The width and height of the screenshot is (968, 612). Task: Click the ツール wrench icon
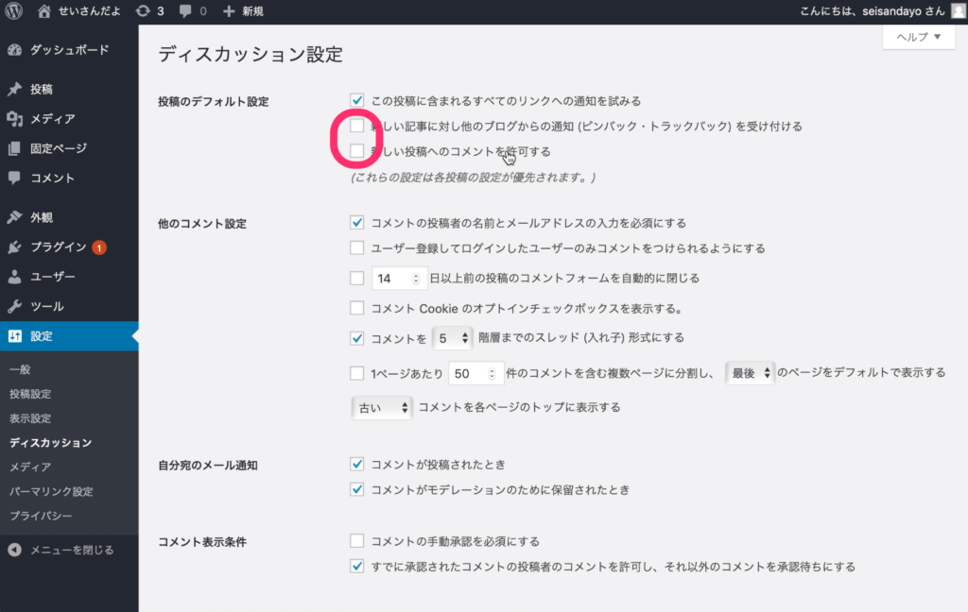click(x=14, y=307)
